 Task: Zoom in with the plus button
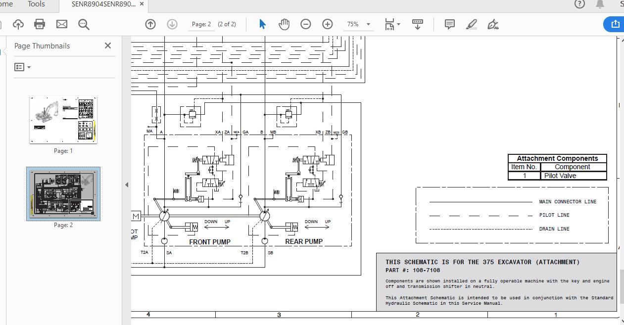(328, 24)
